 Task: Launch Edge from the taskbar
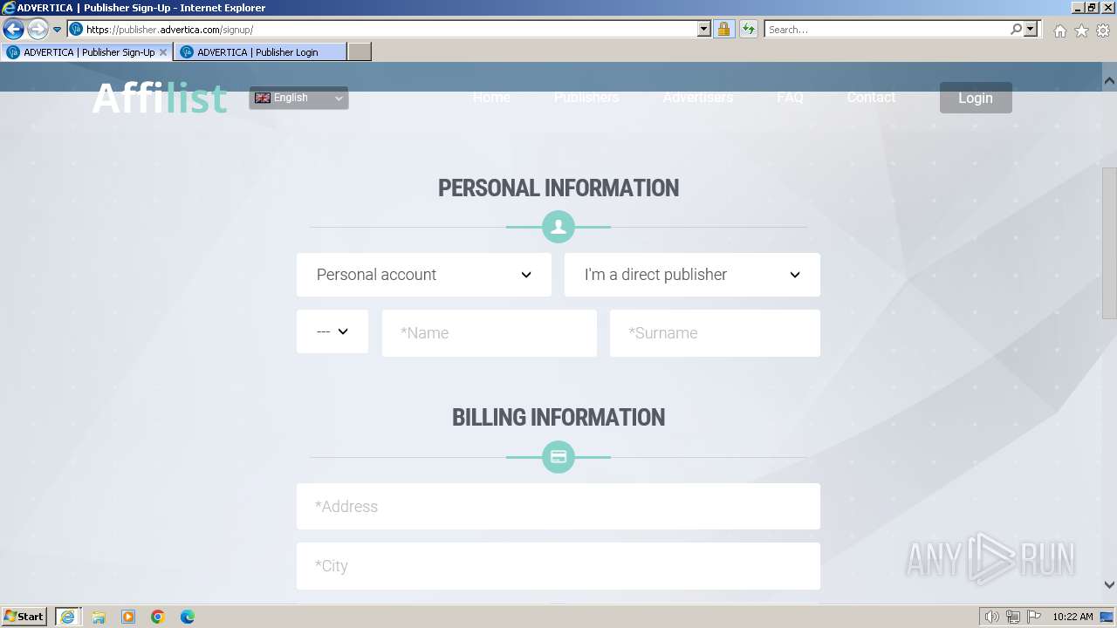pos(188,617)
